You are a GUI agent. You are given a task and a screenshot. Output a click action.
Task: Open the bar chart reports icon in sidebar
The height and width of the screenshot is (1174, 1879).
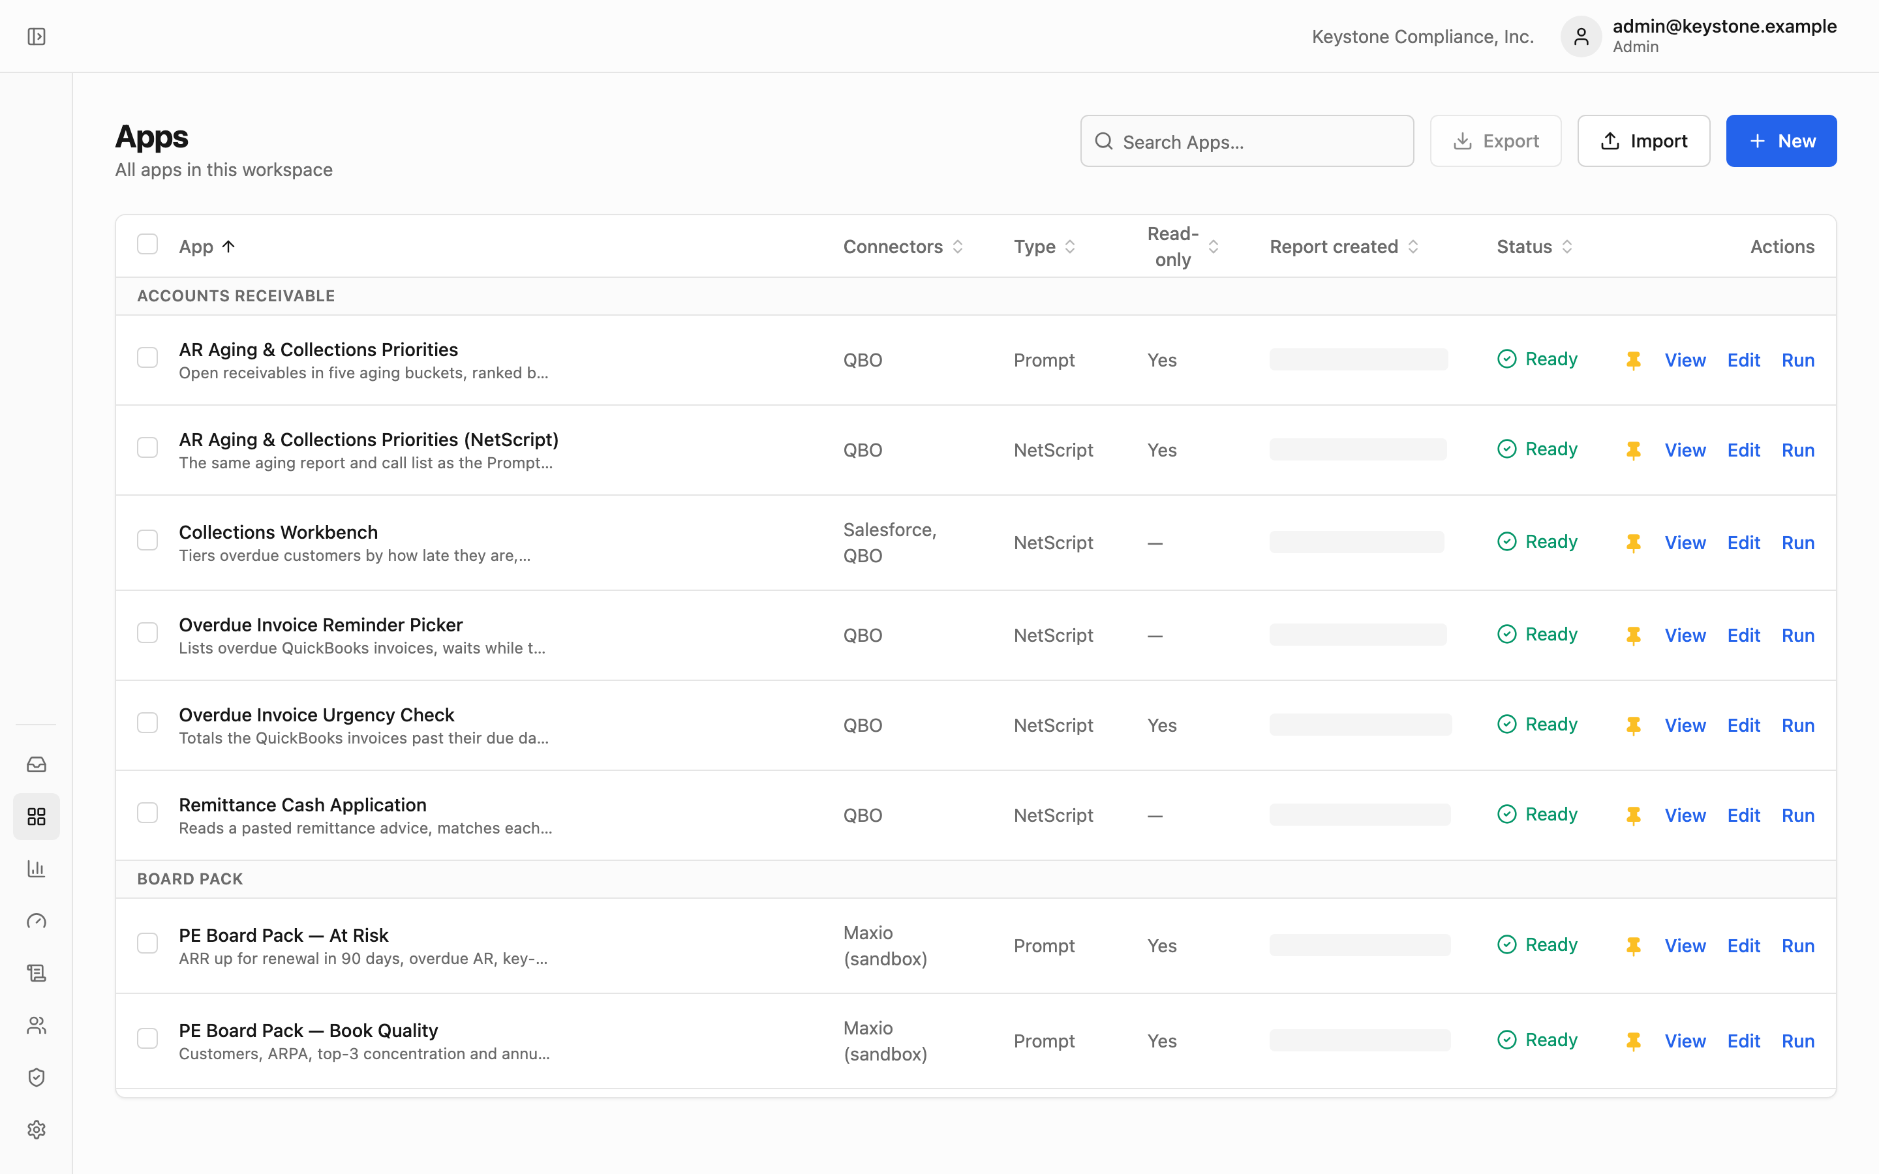[37, 869]
